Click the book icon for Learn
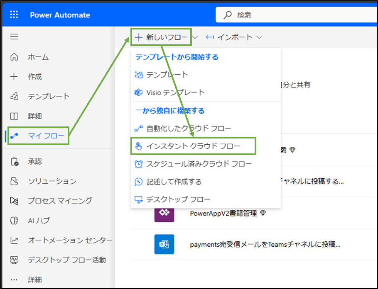Viewport: 378px width, 289px height. click(14, 116)
